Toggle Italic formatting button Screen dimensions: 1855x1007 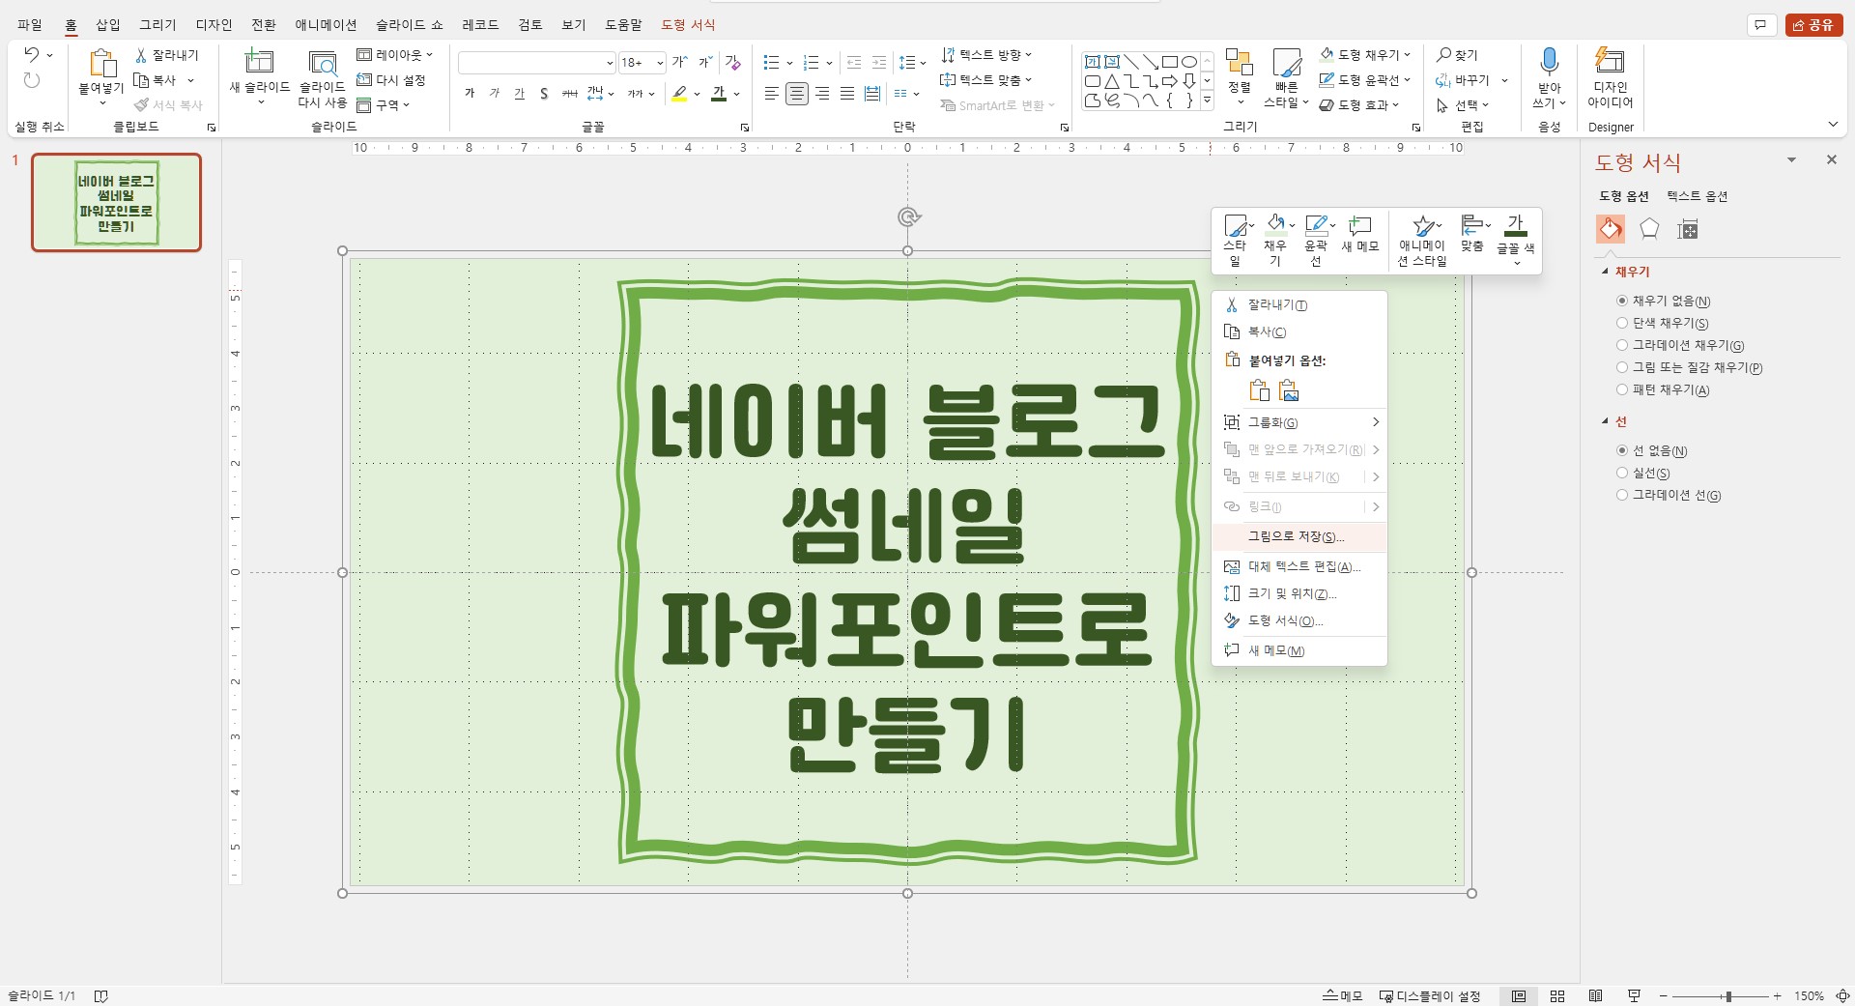[x=495, y=94]
